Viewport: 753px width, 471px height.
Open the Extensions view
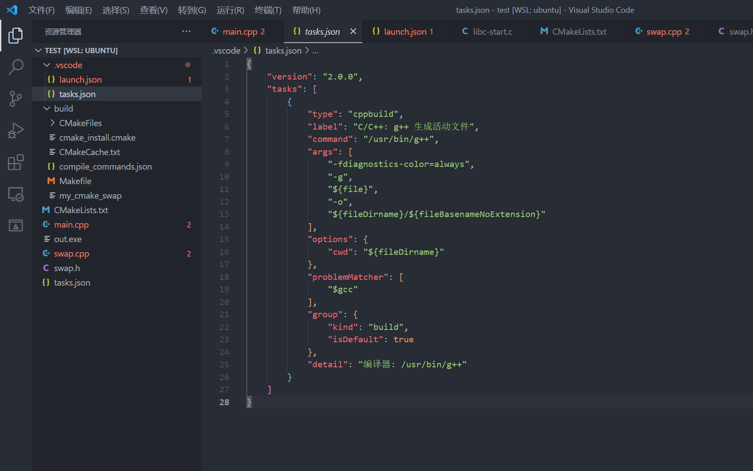click(16, 162)
